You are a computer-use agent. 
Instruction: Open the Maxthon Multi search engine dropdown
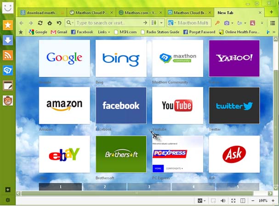click(x=172, y=23)
